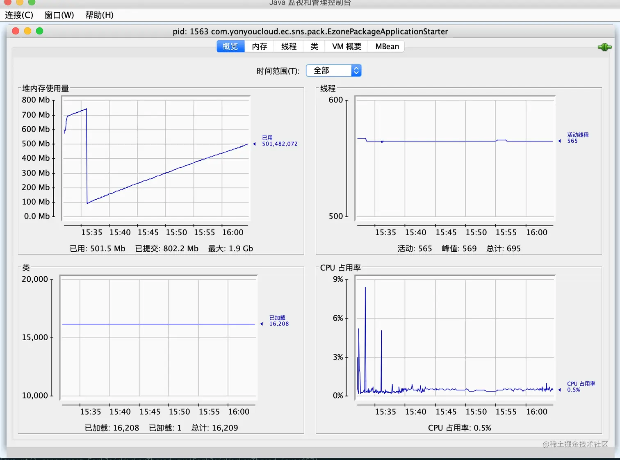The height and width of the screenshot is (460, 620).
Task: Click the 堆内存使用量 panel title
Action: 46,88
